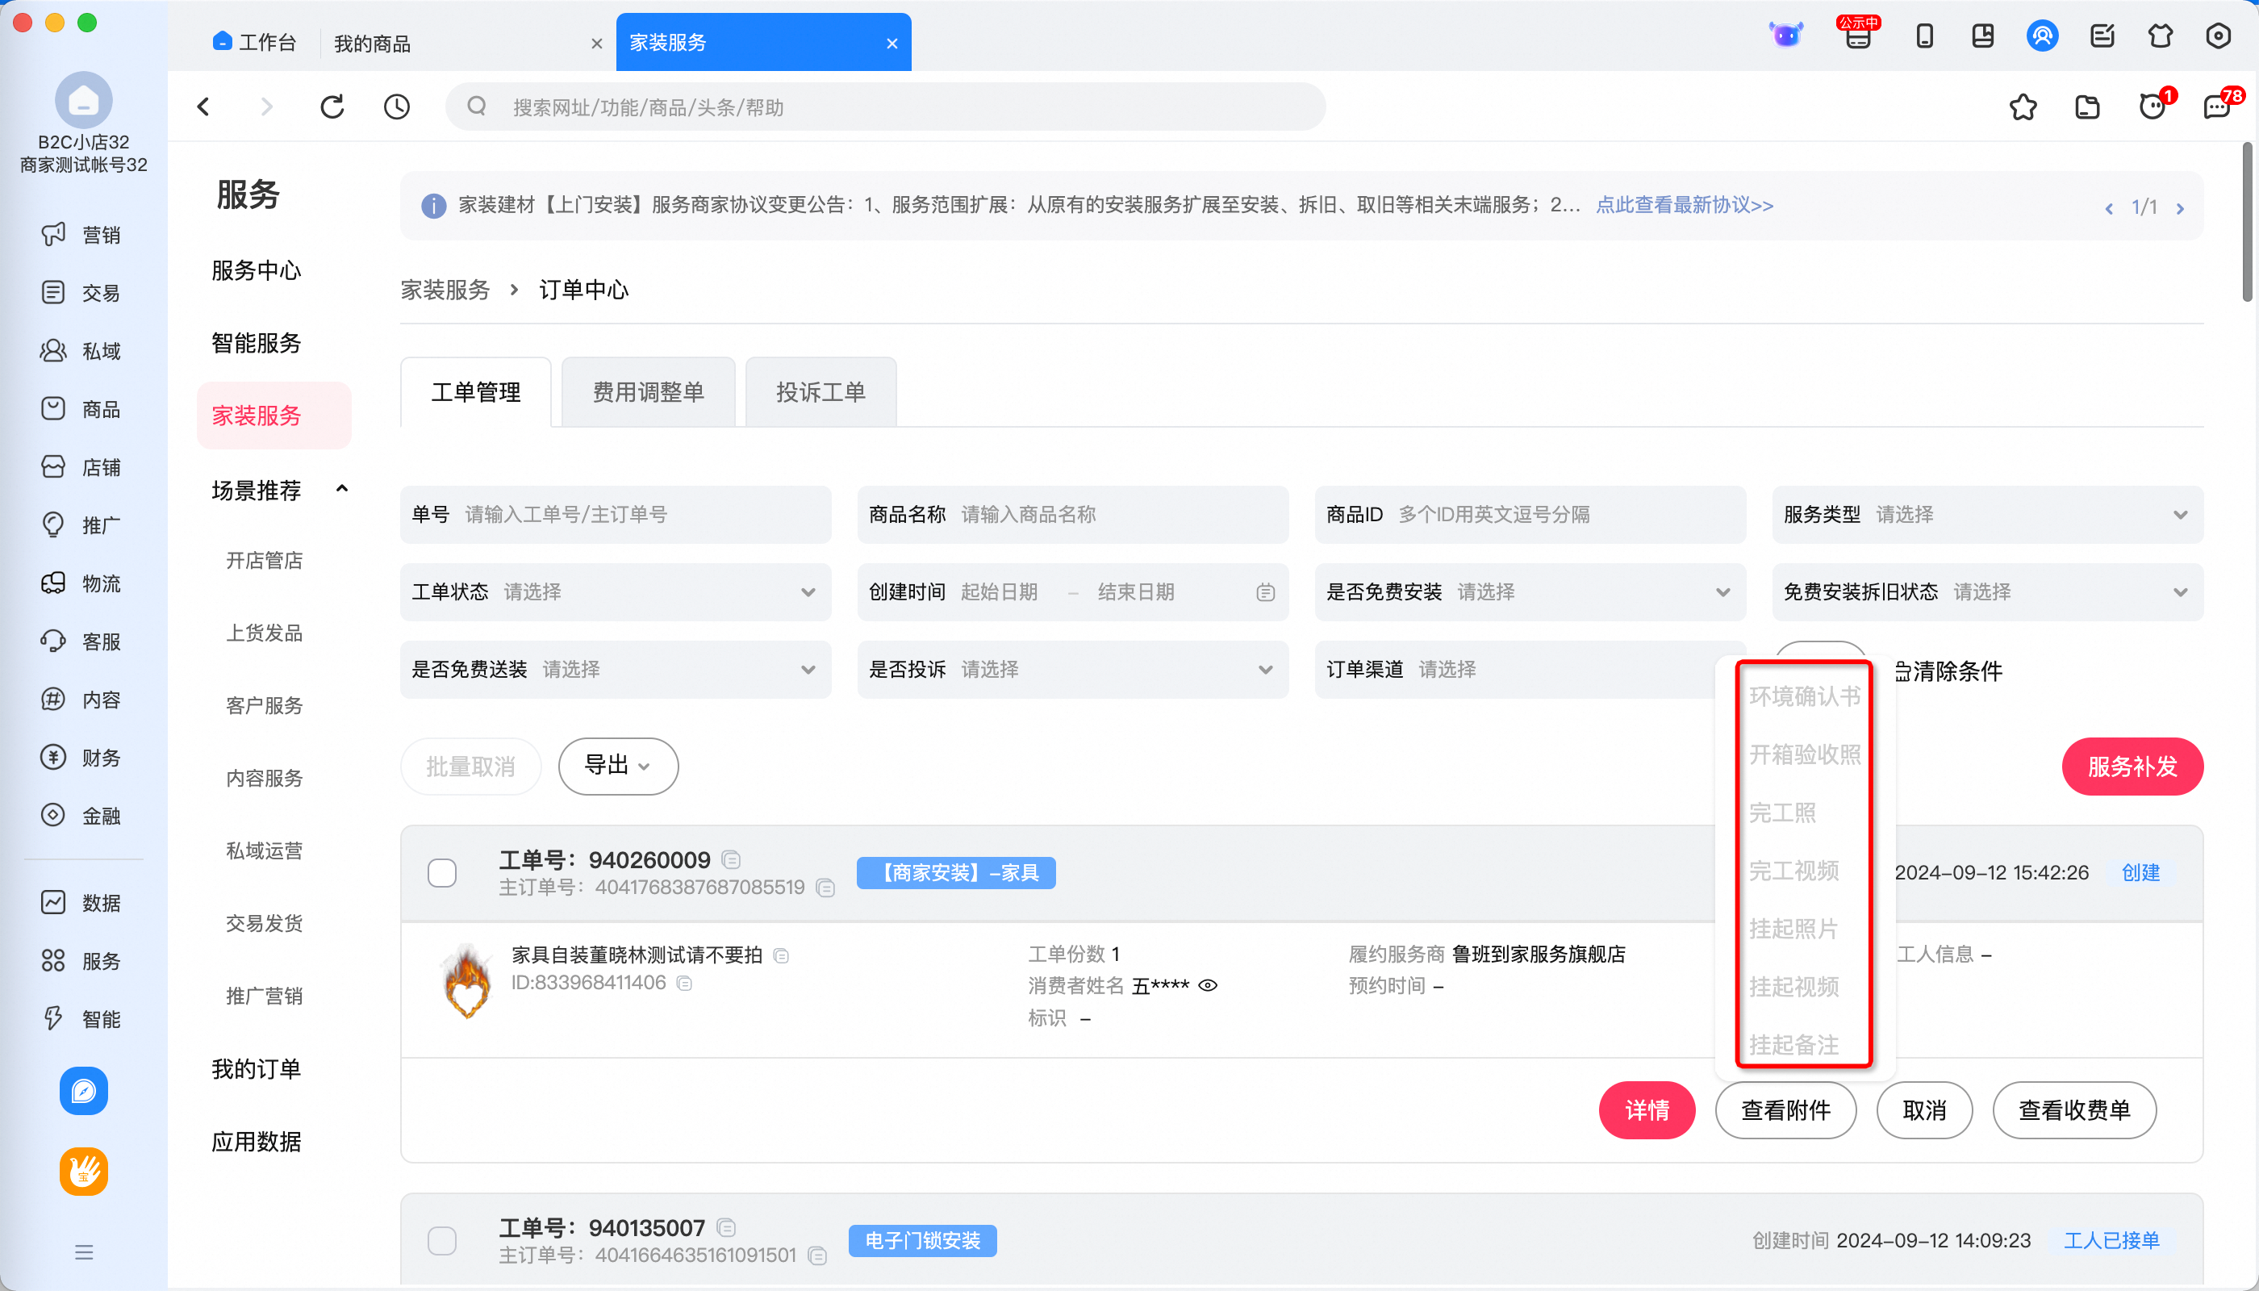Image resolution: width=2259 pixels, height=1291 pixels.
Task: Open the 私域 sidebar section
Action: point(81,351)
